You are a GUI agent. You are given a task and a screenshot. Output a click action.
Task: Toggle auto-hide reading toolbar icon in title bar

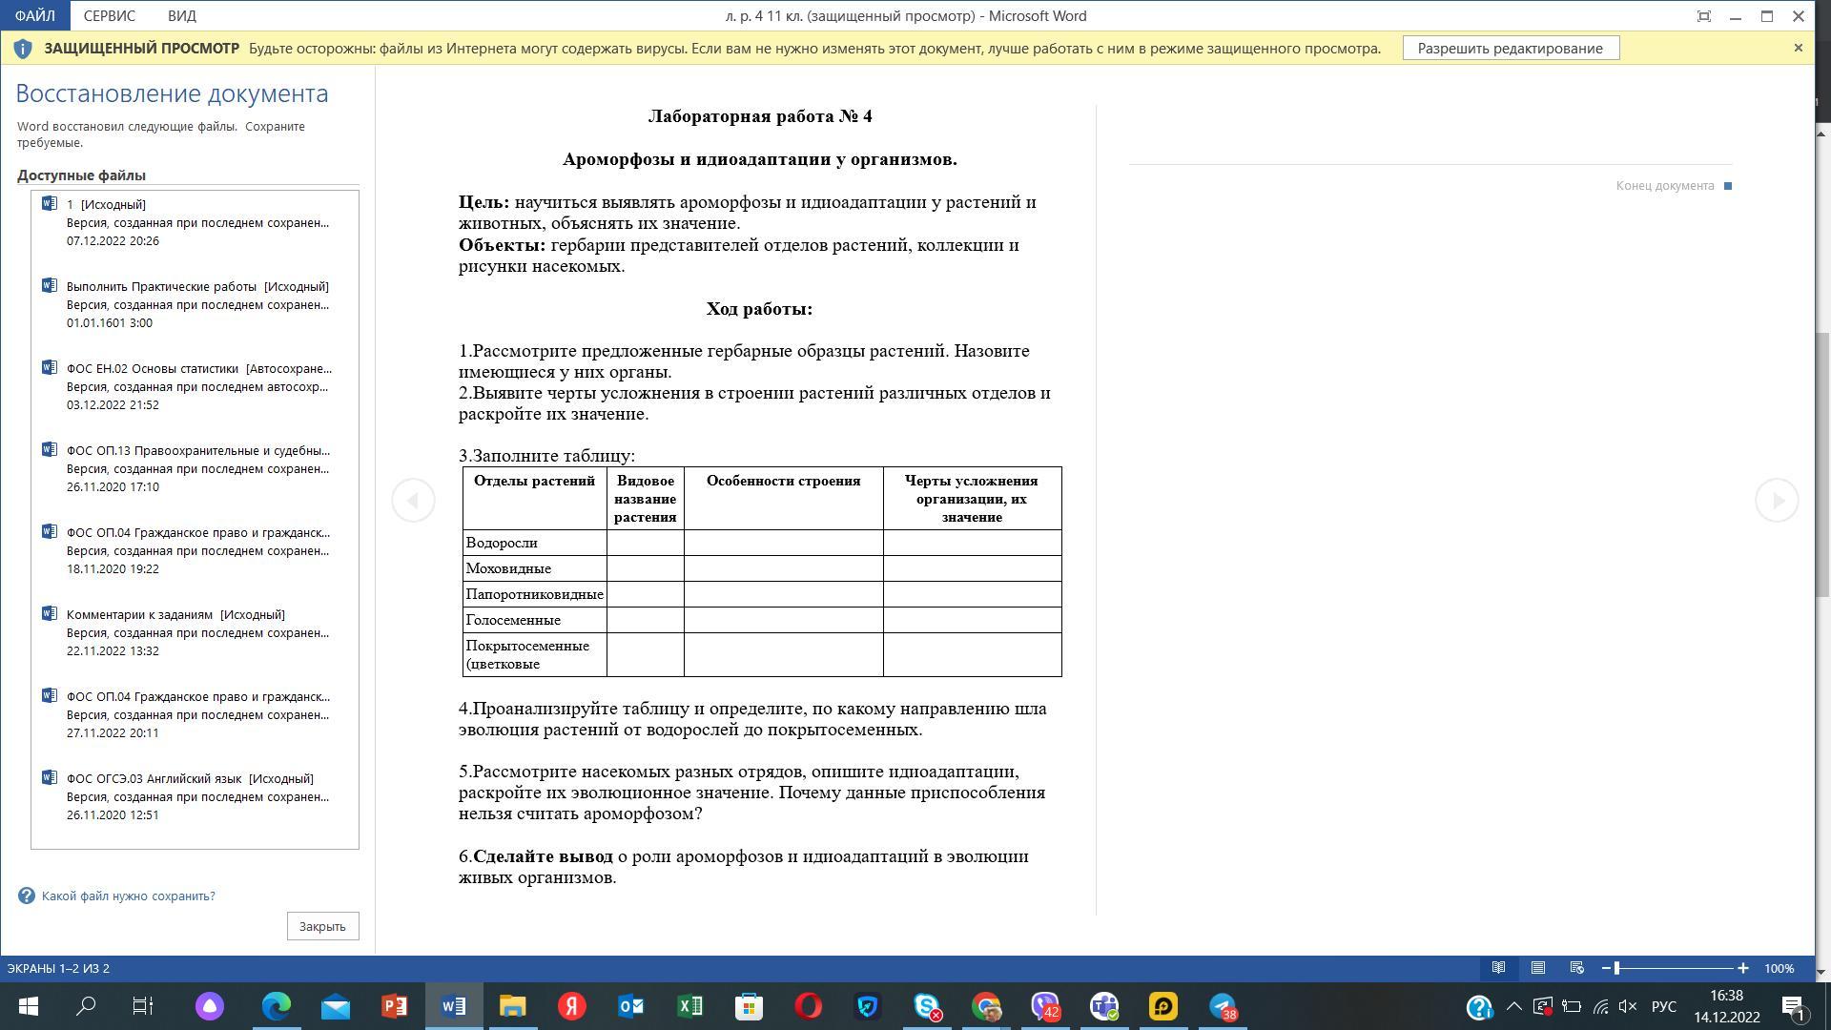point(1703,16)
